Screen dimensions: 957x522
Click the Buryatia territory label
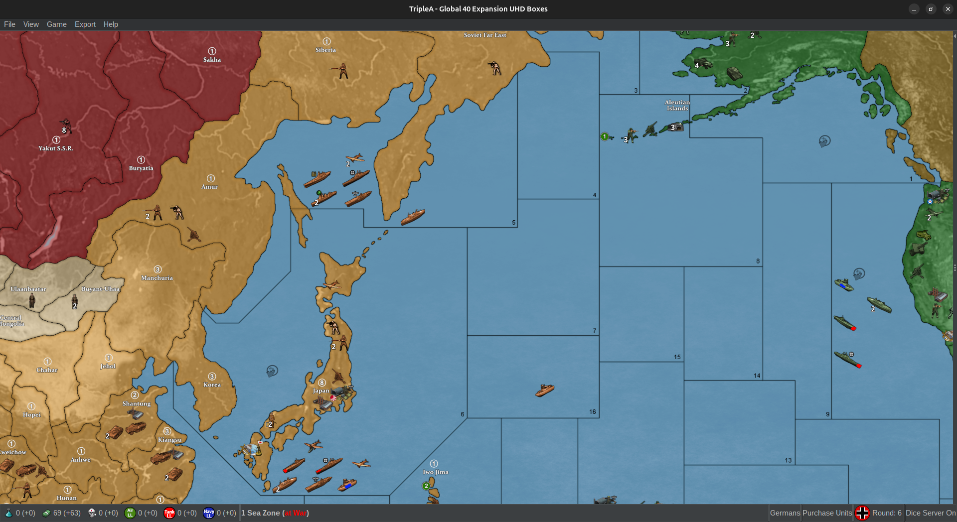[x=141, y=168]
